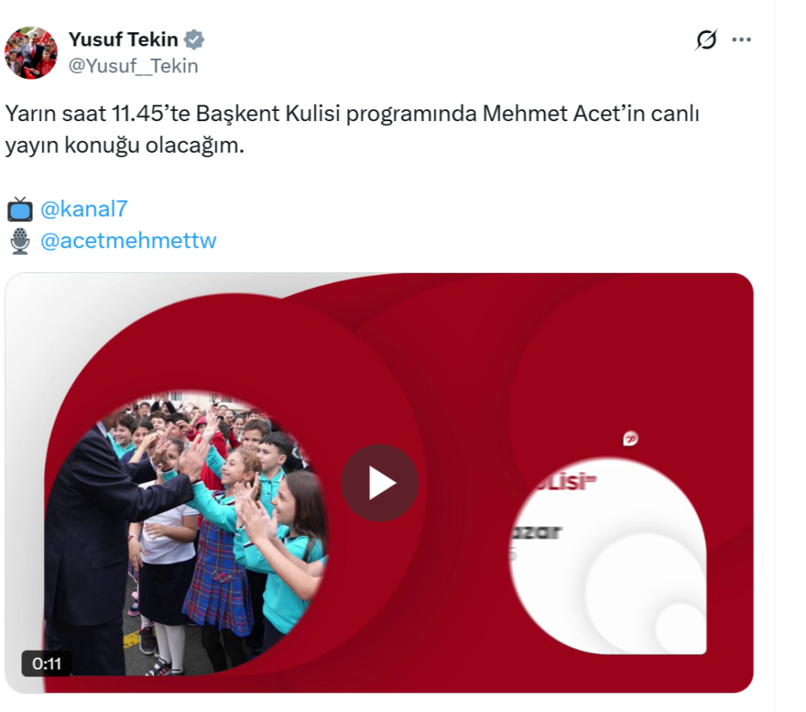Click the studio microphone emoji icon
Viewport: 806px width, 712px height.
click(20, 241)
